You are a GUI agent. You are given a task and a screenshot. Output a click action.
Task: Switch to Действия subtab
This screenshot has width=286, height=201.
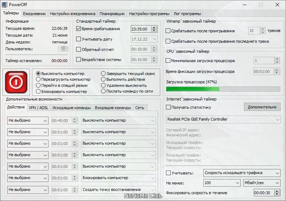(x=16, y=107)
